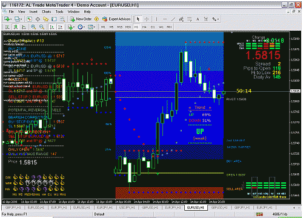
Task: Select the M5 timeframe button
Action: click(112, 27)
